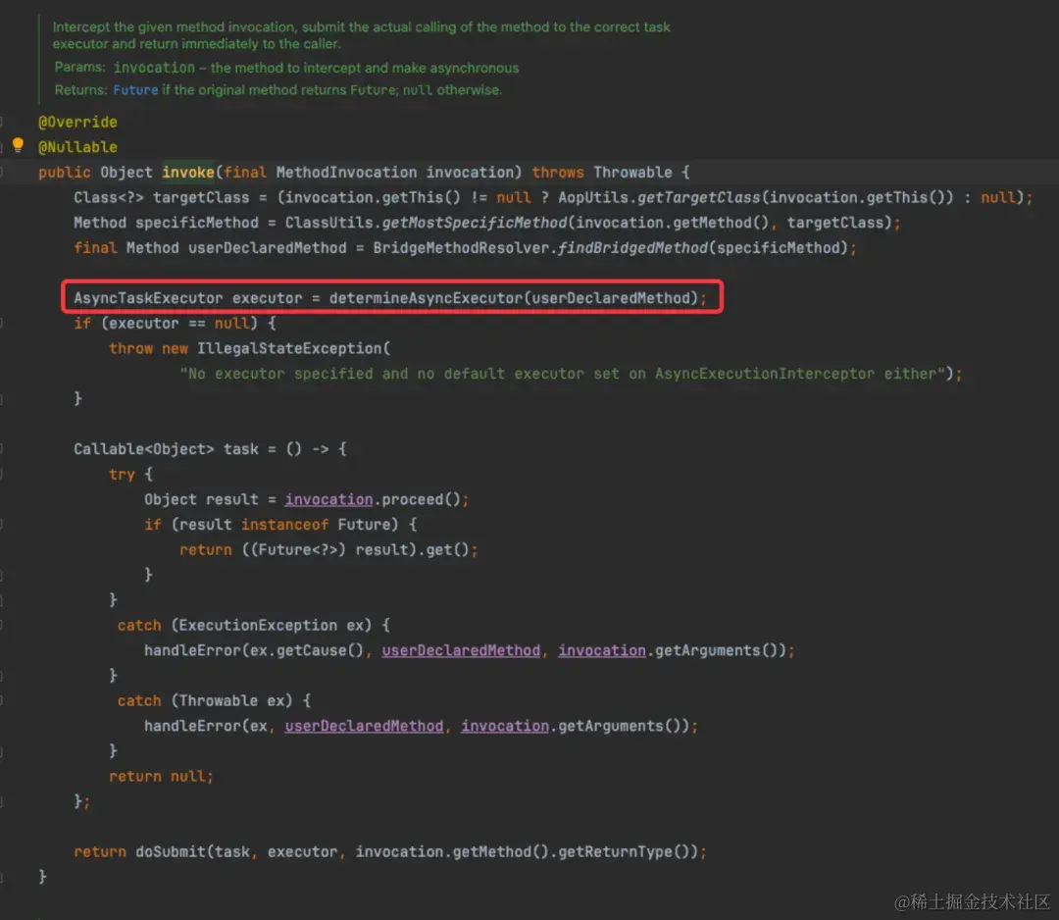The height and width of the screenshot is (920, 1059).
Task: Click the try keyword
Action: click(122, 474)
